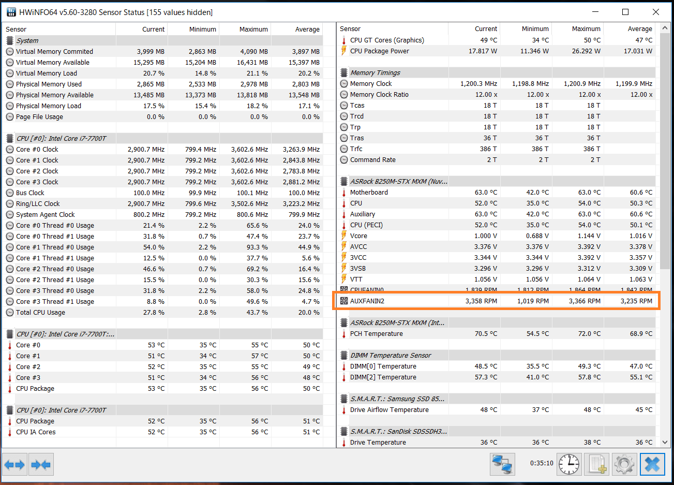This screenshot has width=674, height=485.
Task: Select the Drive Airflow Temperature row
Action: point(497,409)
